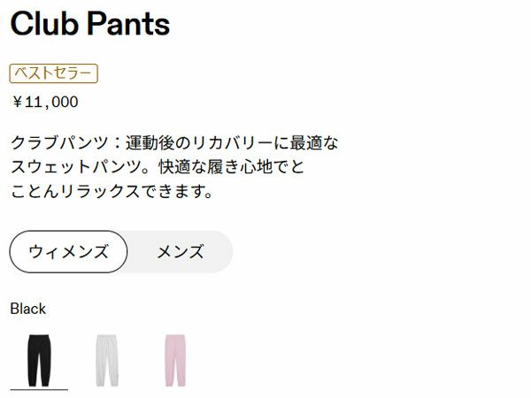Click the description line starting with クラブパンツ

click(174, 142)
